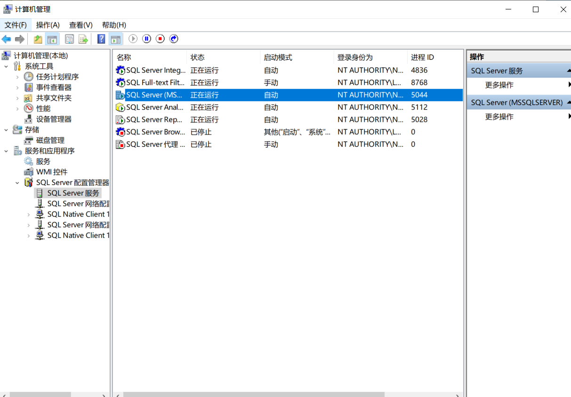
Task: Click the Restart Service toolbar icon
Action: pyautogui.click(x=174, y=39)
